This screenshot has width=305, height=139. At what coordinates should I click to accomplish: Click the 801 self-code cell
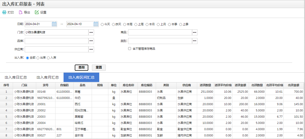[x=65, y=129]
